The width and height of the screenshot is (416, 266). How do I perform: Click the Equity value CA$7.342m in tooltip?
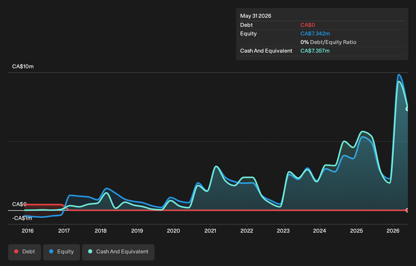315,34
